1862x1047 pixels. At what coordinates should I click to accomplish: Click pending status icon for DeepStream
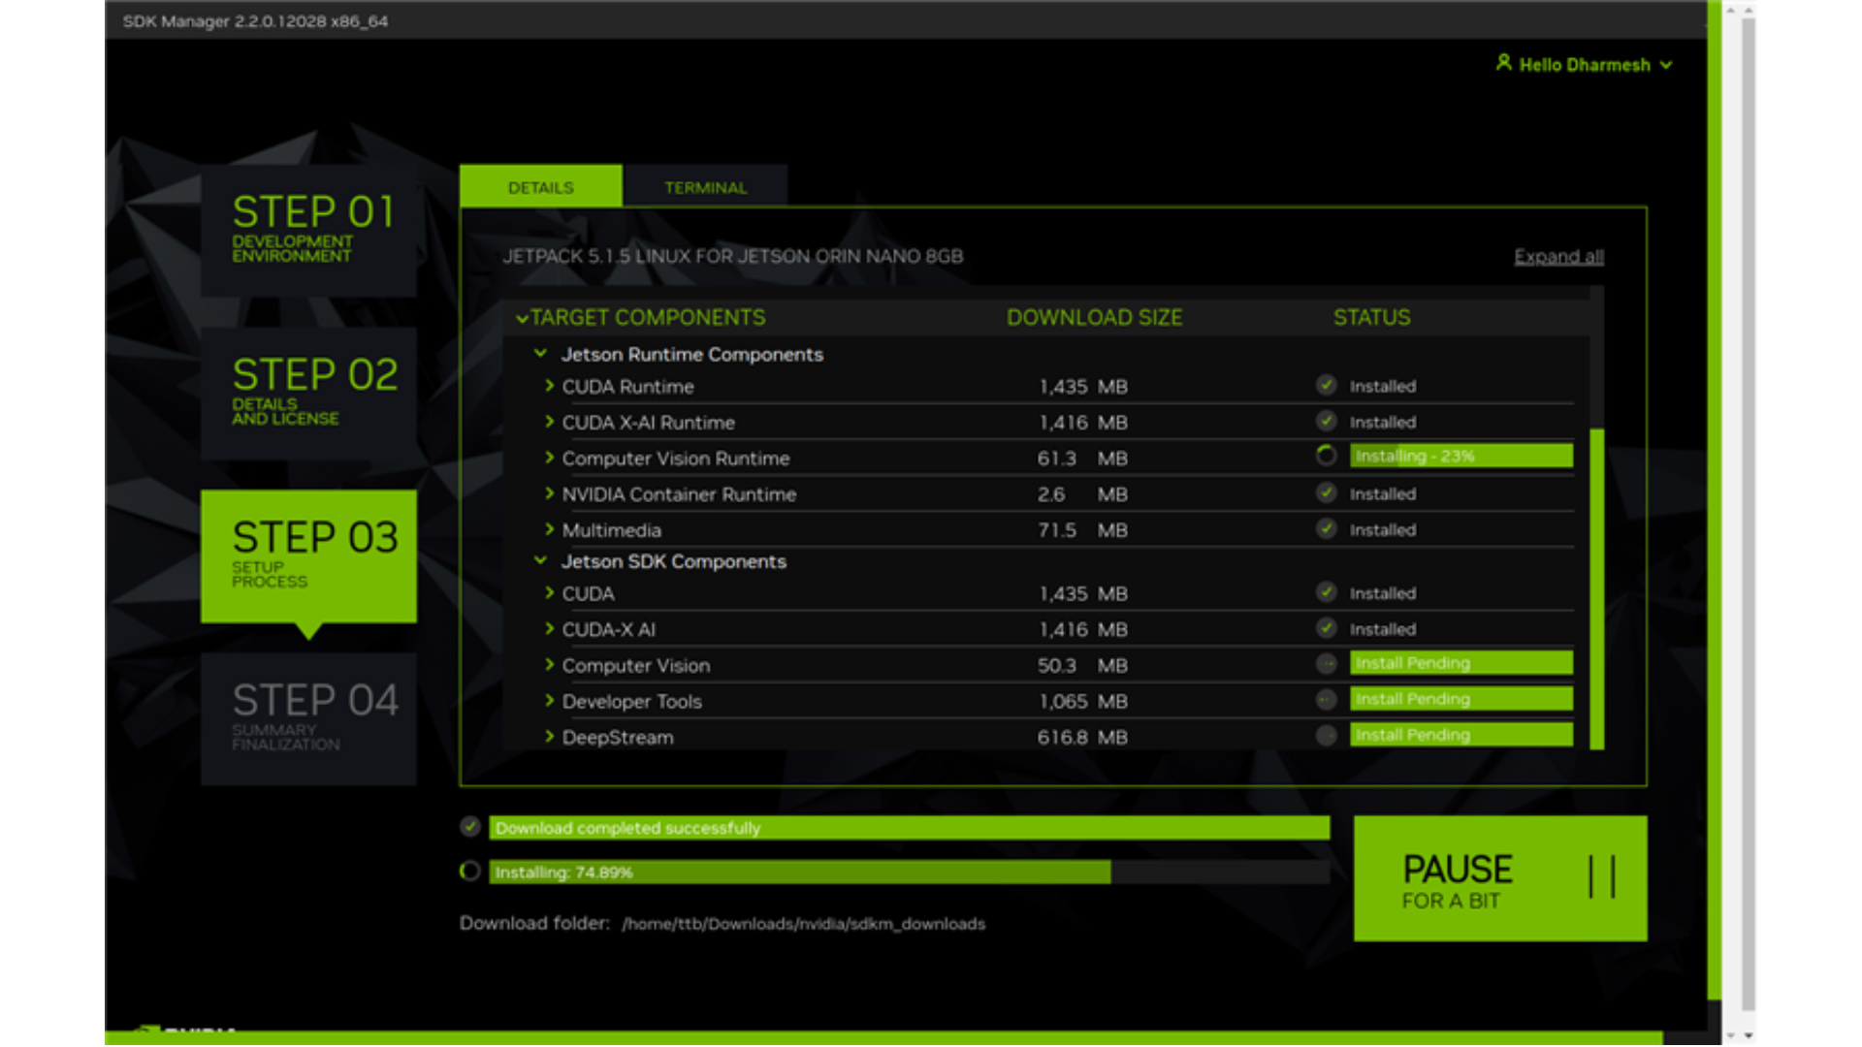(1327, 736)
